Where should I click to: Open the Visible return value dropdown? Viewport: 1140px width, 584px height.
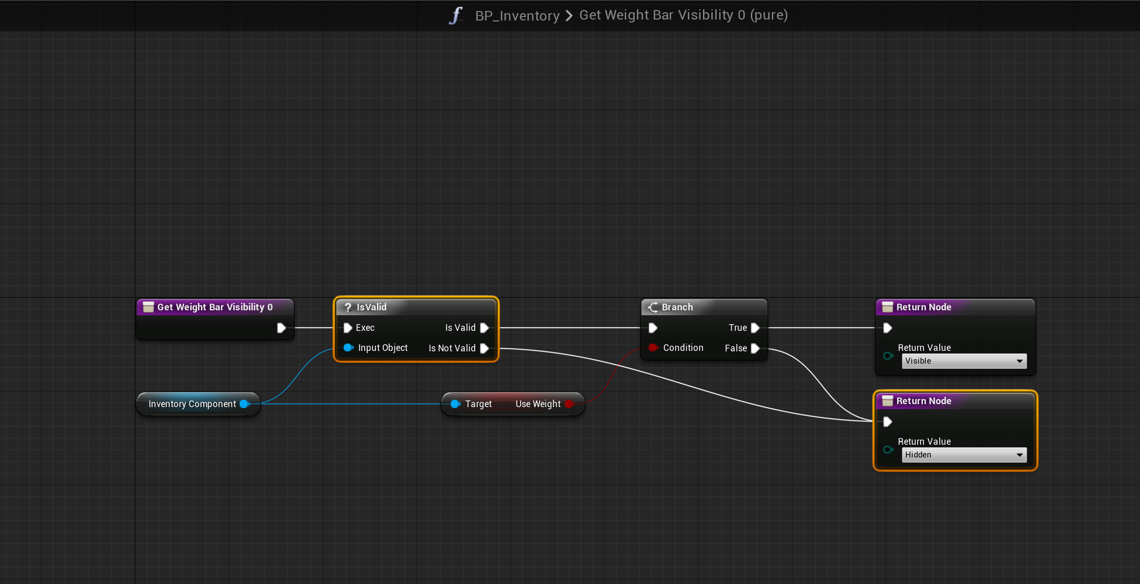point(964,361)
